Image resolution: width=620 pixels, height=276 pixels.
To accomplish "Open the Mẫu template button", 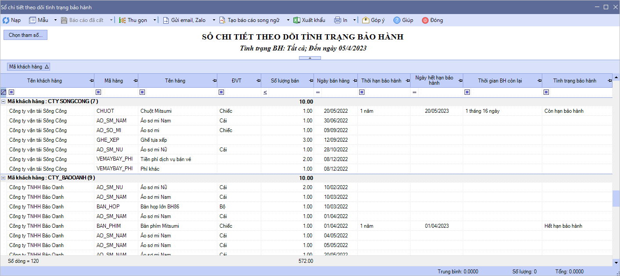I will click(x=39, y=20).
